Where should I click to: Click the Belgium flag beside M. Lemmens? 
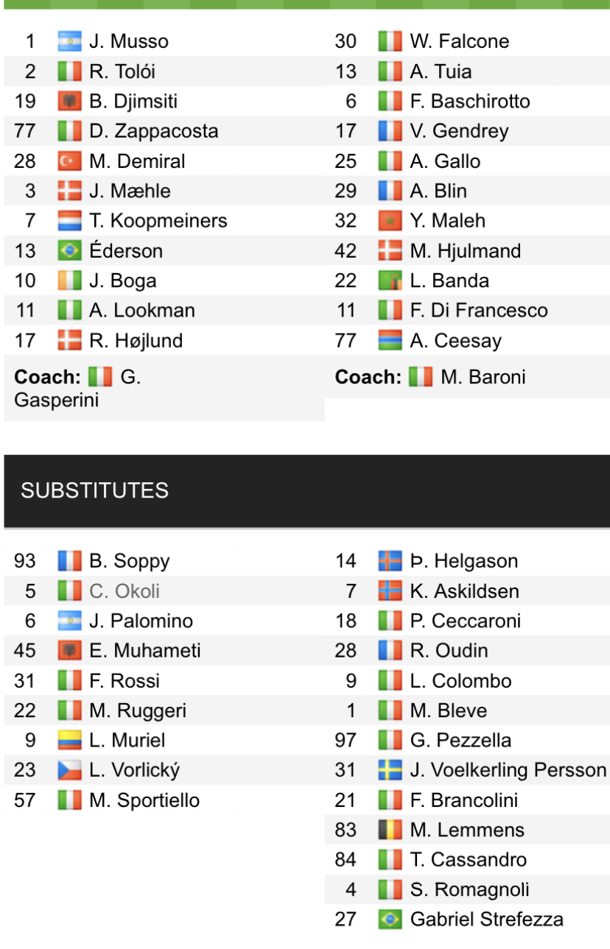pos(390,830)
